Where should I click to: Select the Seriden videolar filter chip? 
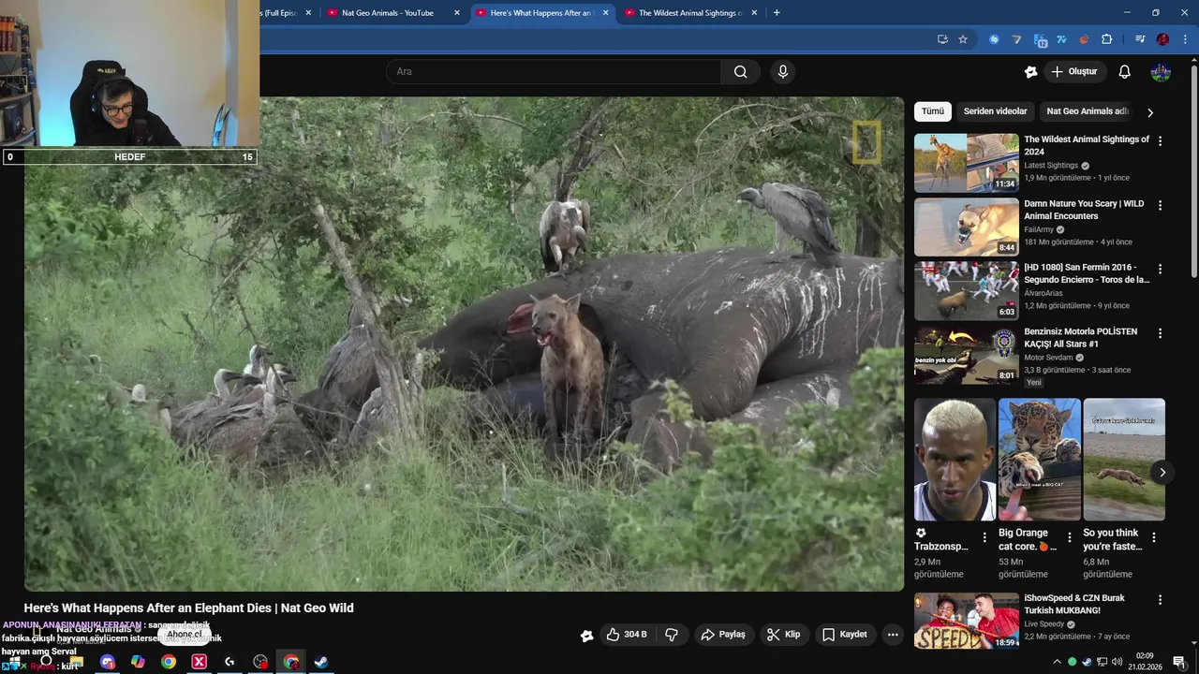tap(995, 111)
